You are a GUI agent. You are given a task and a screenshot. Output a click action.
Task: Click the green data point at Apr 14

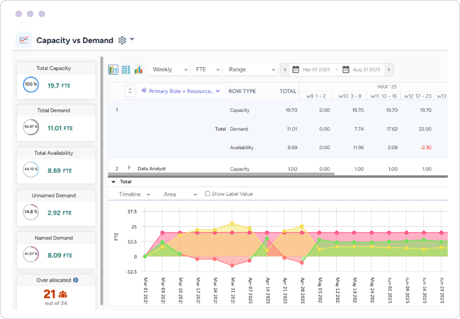(267, 239)
